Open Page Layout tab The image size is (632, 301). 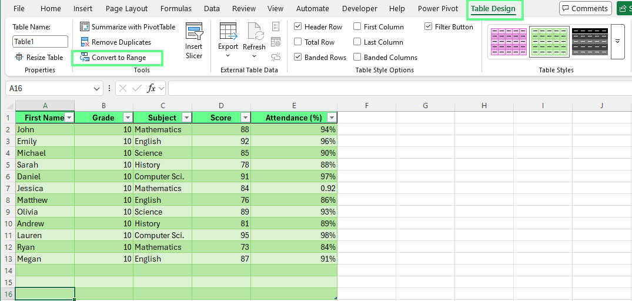tap(126, 8)
